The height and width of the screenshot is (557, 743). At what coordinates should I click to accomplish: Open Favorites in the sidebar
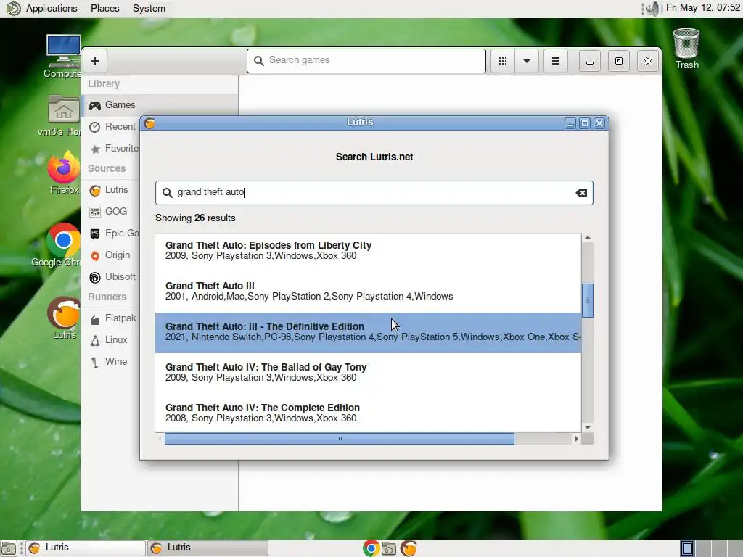point(114,148)
